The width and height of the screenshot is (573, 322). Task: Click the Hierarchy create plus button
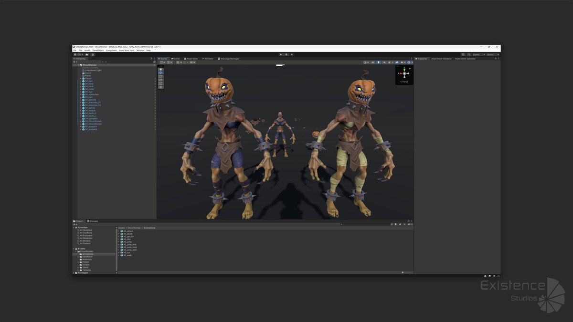tap(74, 62)
